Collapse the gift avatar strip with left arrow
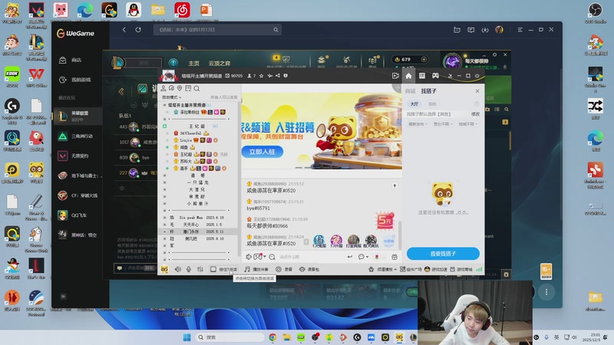The image size is (614, 345). point(306,242)
